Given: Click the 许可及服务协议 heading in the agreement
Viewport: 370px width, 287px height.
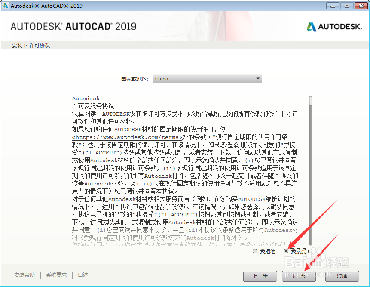Looking at the screenshot, I should [93, 106].
